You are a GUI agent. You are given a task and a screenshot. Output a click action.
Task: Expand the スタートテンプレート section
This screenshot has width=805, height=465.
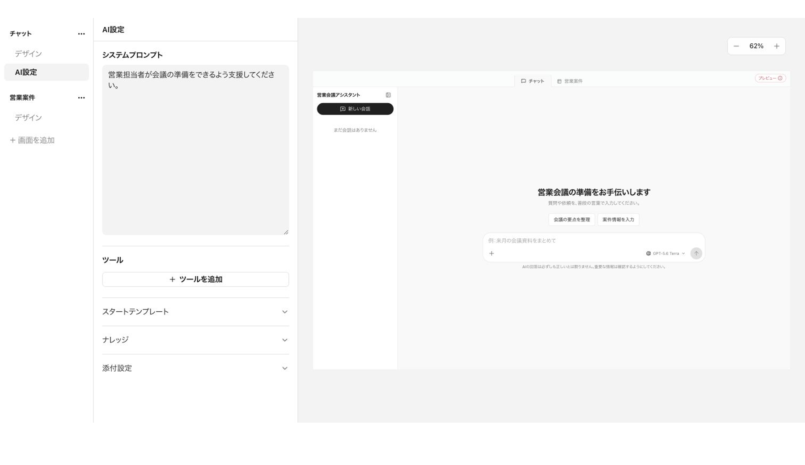pyautogui.click(x=195, y=312)
